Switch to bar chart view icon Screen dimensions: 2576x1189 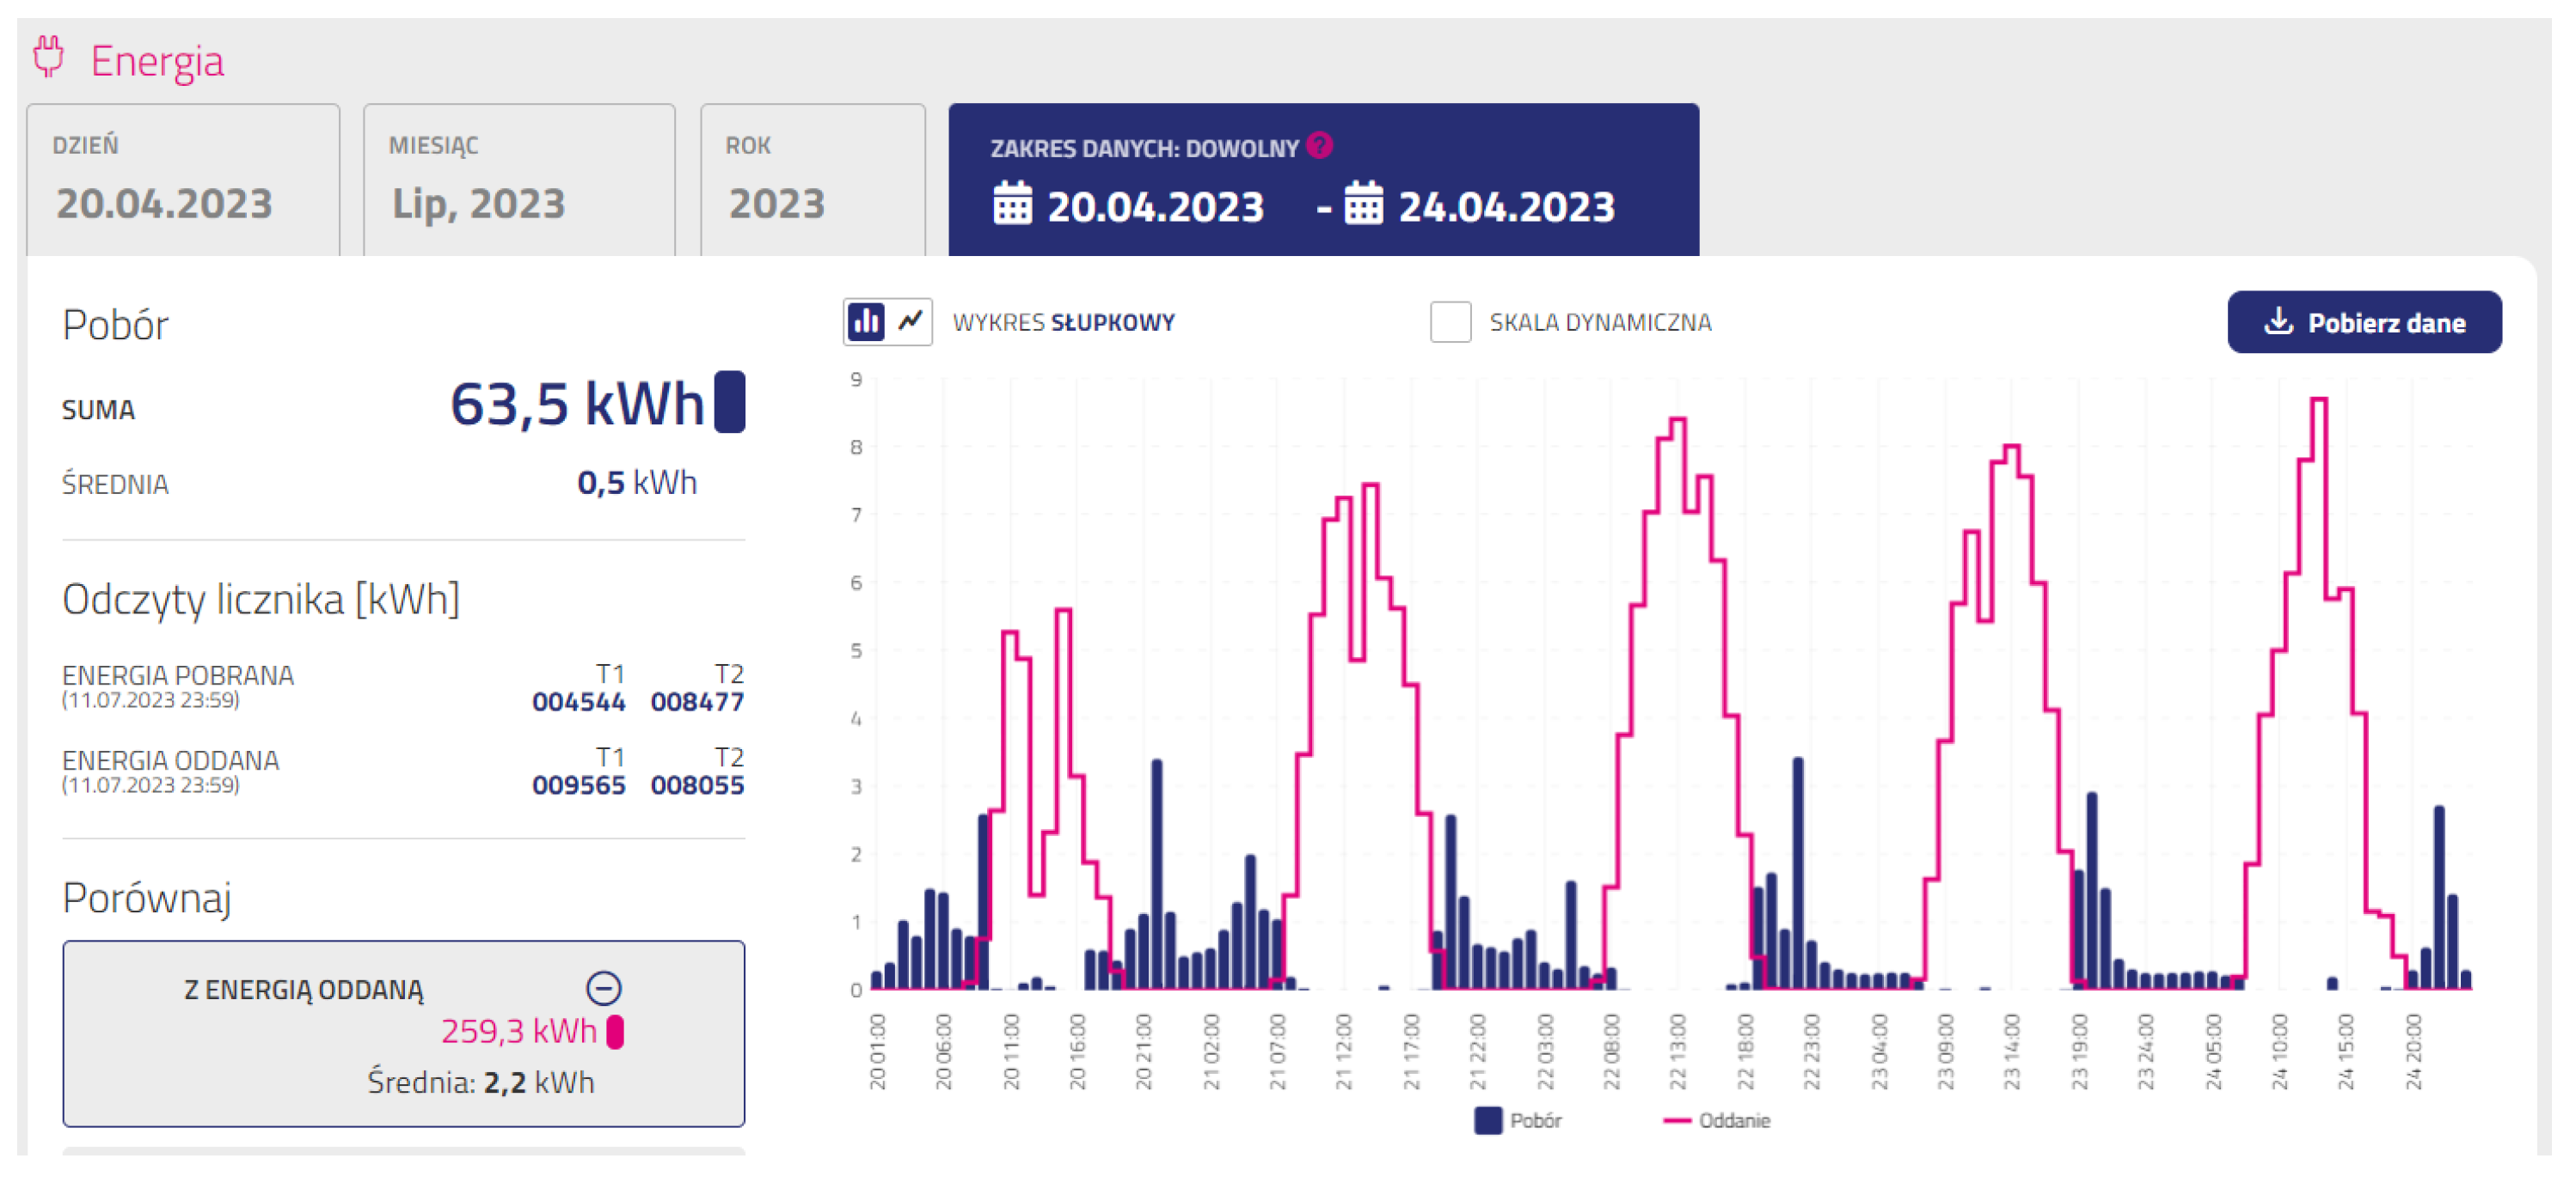coord(866,321)
